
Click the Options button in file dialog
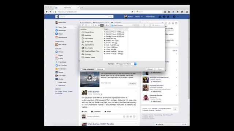tap(100, 69)
